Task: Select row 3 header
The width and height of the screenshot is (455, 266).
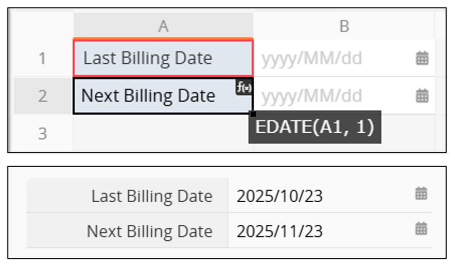Action: (43, 133)
